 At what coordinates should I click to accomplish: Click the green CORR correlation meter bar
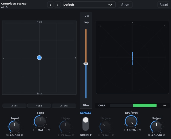pyautogui.click(x=145, y=105)
